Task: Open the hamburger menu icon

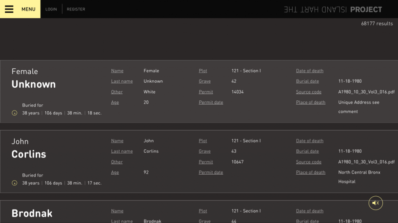Action: coord(9,9)
